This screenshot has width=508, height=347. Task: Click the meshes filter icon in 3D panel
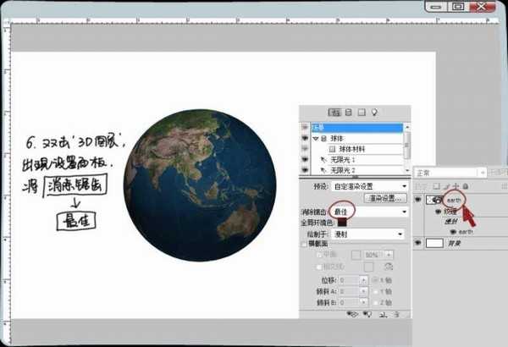point(347,112)
